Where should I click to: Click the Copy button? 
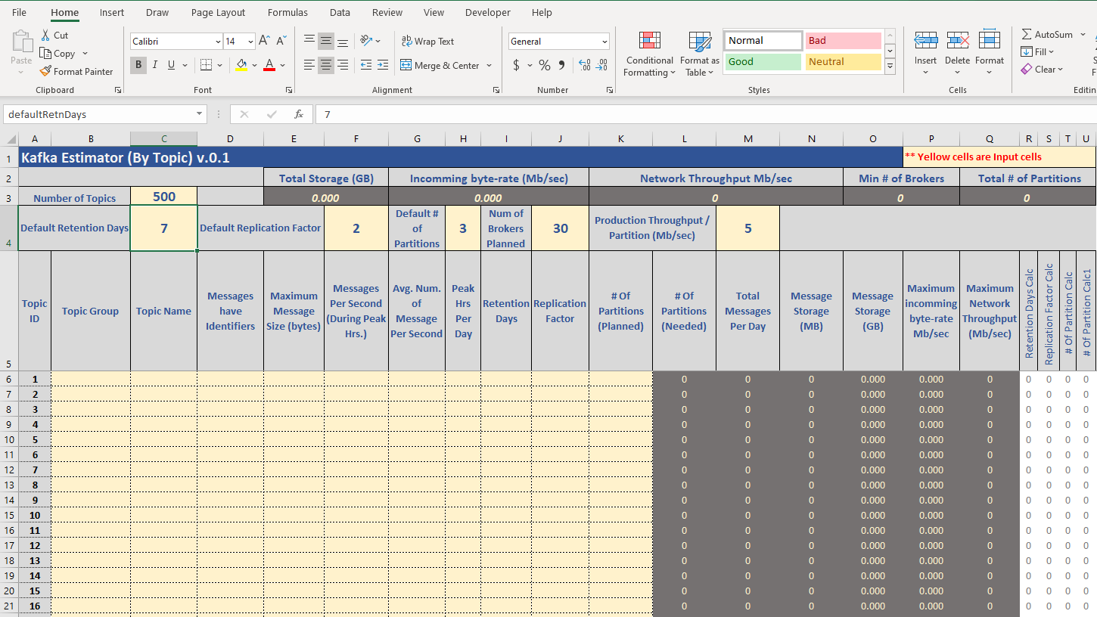pos(58,54)
